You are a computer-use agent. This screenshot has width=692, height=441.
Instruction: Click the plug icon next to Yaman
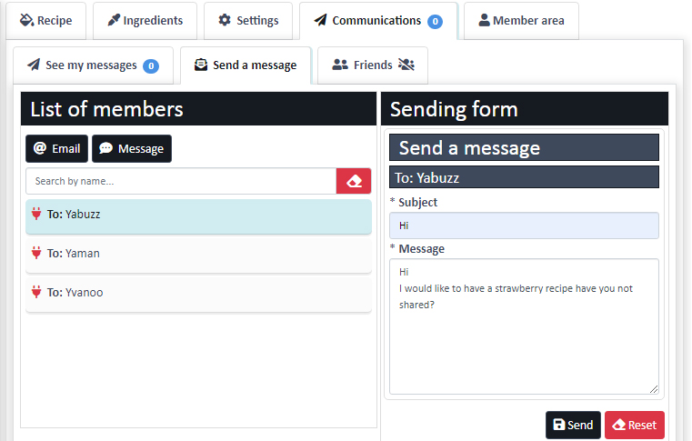[x=36, y=253]
